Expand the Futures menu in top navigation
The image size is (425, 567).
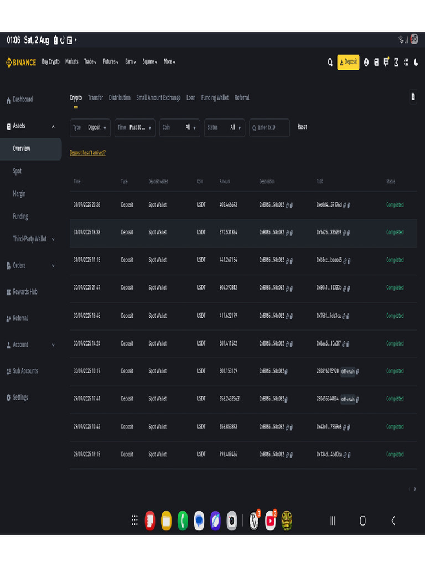[111, 62]
